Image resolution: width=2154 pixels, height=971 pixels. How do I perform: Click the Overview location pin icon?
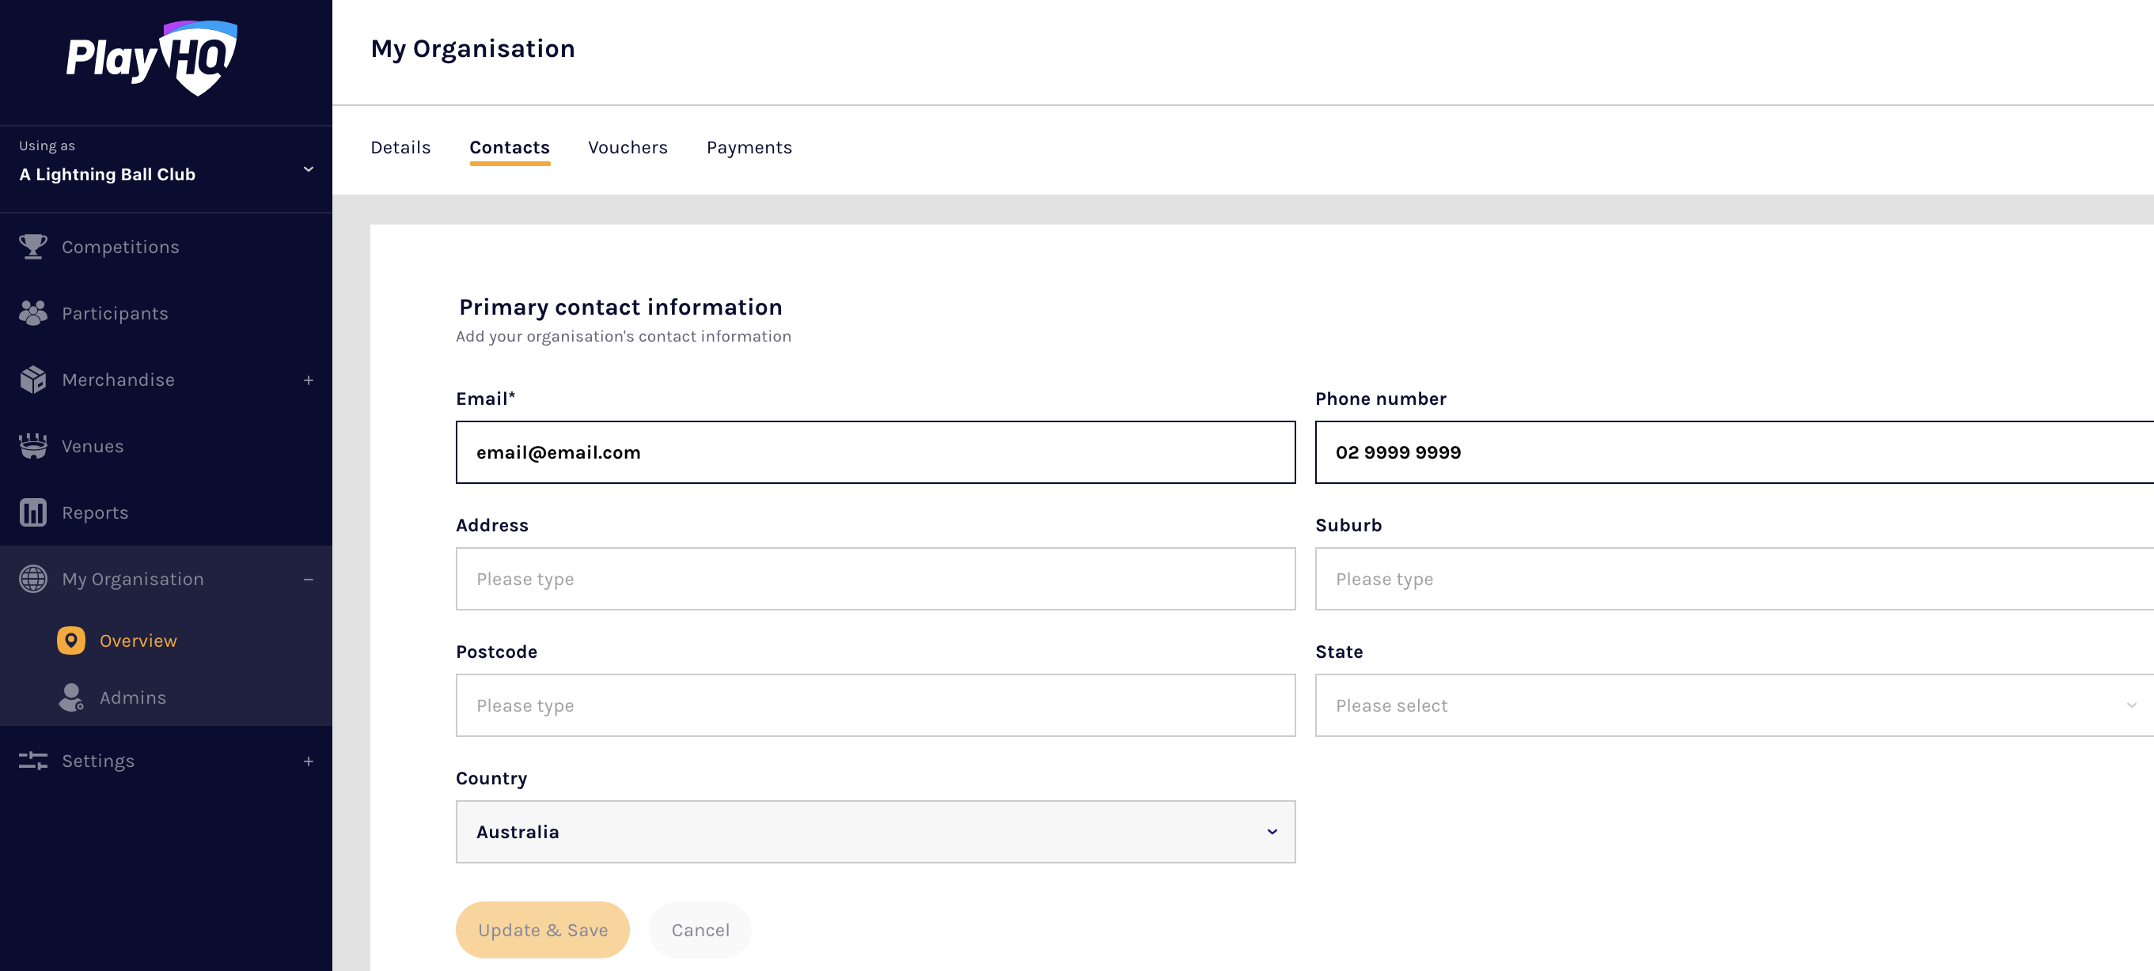71,641
